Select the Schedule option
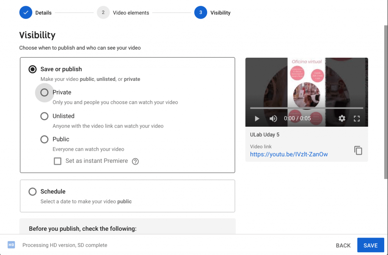Screen dimensions: 388x255 (x=33, y=192)
